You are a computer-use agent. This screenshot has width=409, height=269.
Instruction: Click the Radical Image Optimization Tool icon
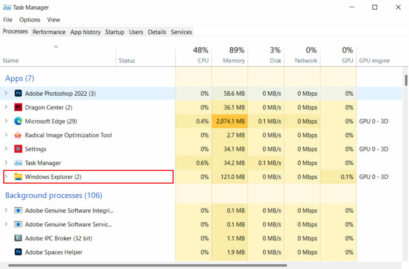(x=18, y=135)
